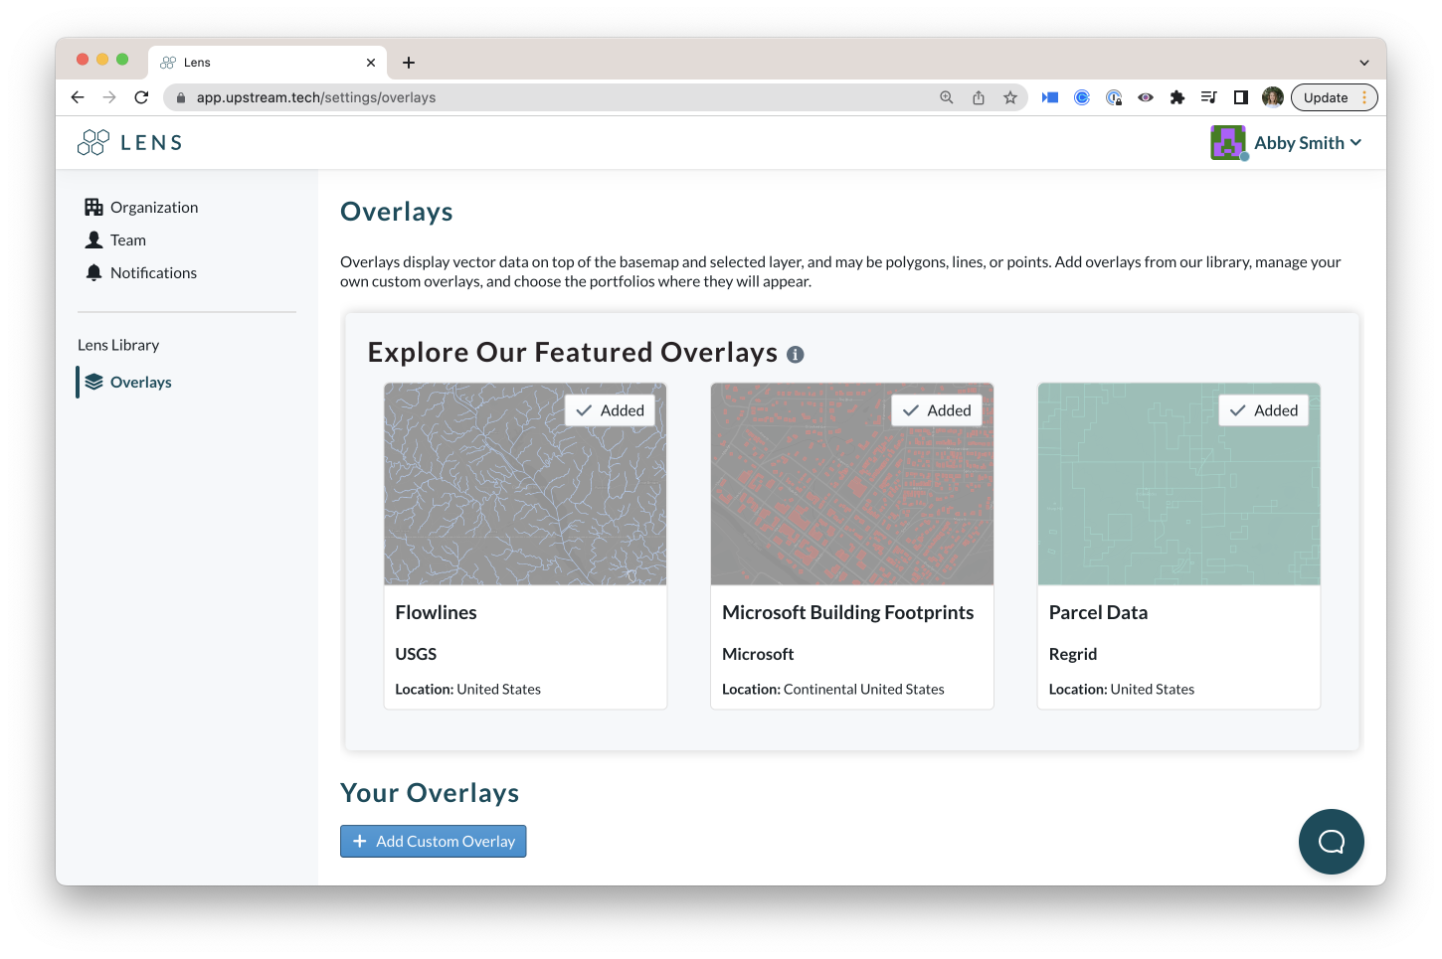
Task: Open Notifications via the bell icon
Action: pyautogui.click(x=93, y=272)
